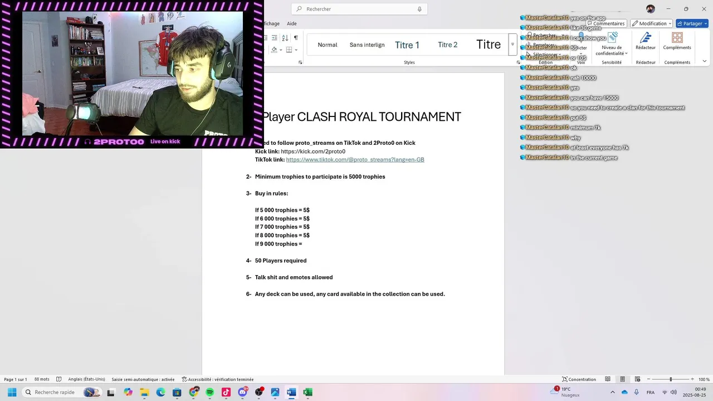Viewport: 713px width, 401px height.
Task: Apply shading with the paint bucket icon
Action: coord(274,50)
